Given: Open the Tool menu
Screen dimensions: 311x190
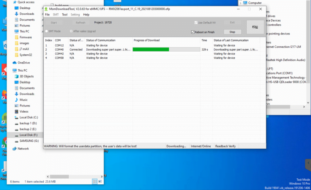Looking at the screenshot, I should coord(65,15).
